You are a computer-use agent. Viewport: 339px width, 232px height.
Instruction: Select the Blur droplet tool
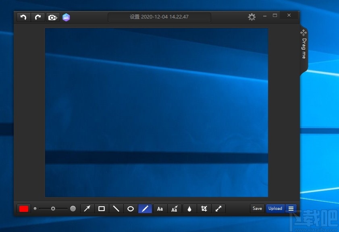(189, 209)
